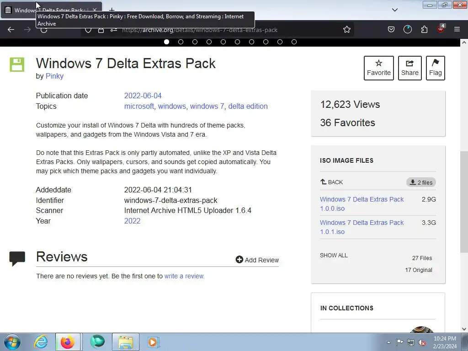
Task: Click the muted volume tray icon
Action: 422,342
